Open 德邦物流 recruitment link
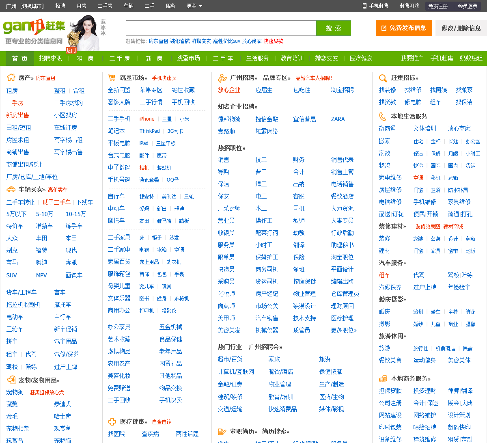This screenshot has width=487, height=443. coord(229,119)
